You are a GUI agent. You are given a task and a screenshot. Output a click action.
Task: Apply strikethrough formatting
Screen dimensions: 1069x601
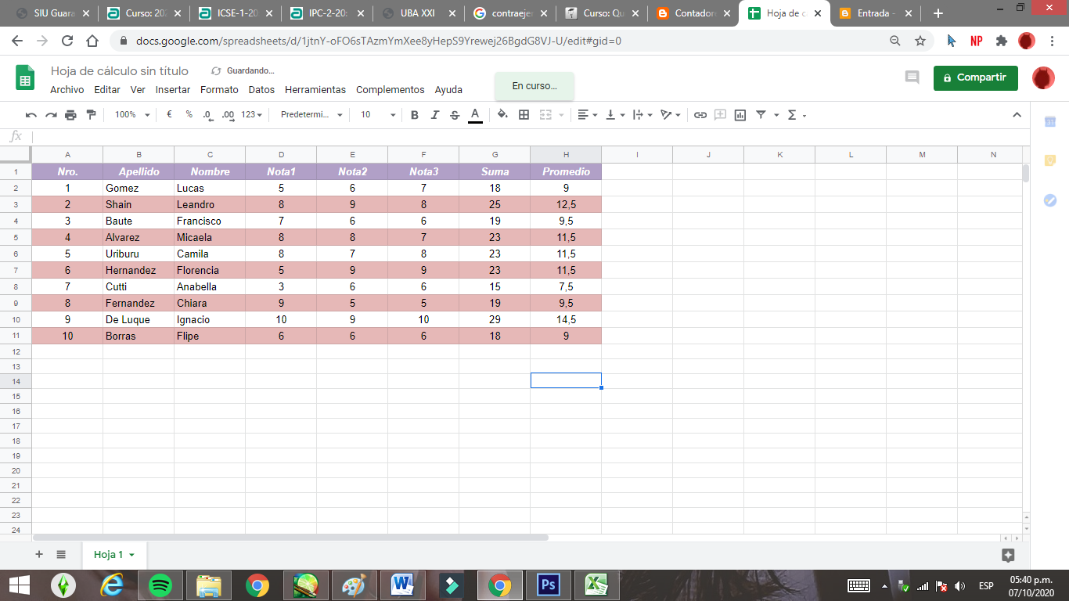(x=454, y=114)
